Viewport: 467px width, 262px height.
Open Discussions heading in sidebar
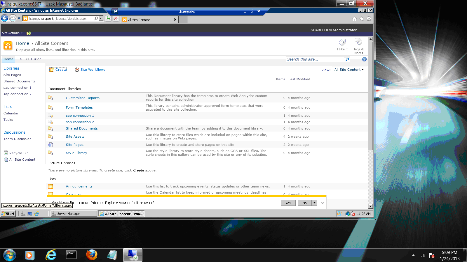point(14,132)
